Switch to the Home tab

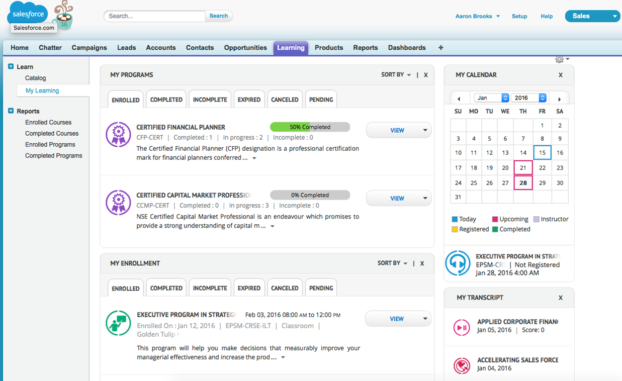coord(20,48)
